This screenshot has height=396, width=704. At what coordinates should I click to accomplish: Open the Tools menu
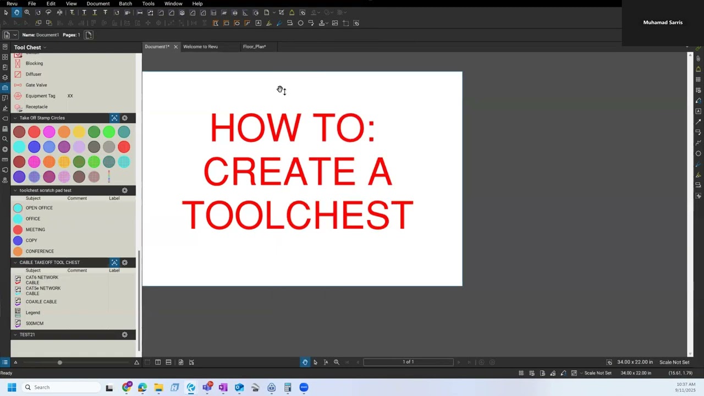[148, 4]
